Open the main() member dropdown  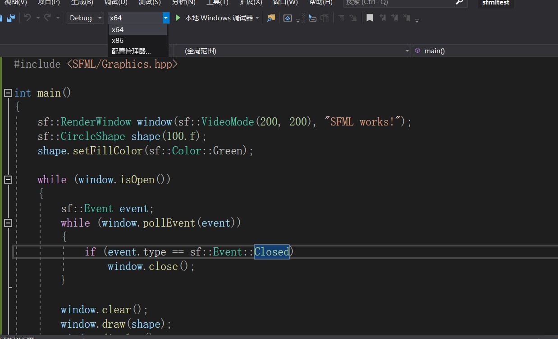click(485, 51)
